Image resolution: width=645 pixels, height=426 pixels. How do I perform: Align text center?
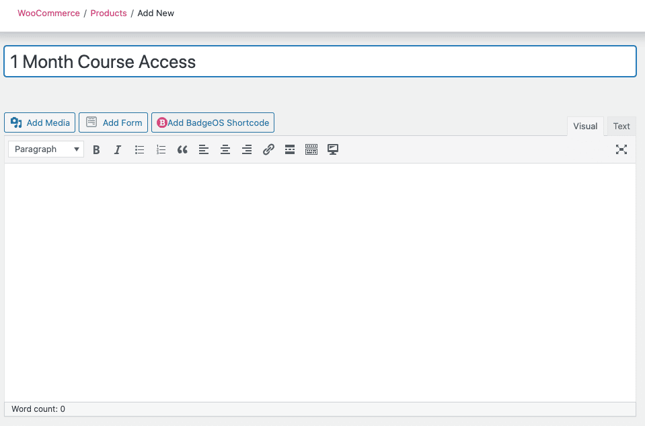pos(225,149)
